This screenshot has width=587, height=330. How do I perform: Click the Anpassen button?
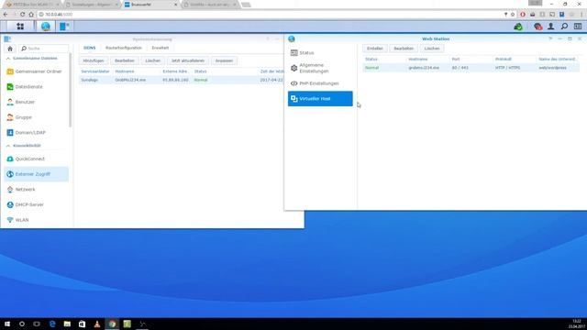[x=224, y=60]
